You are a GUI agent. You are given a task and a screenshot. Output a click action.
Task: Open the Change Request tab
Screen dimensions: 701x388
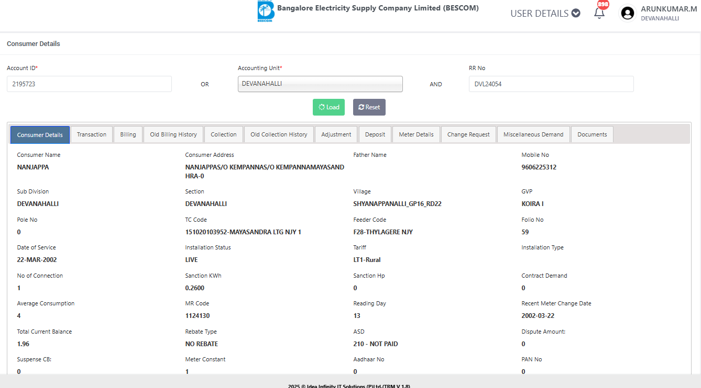click(468, 134)
